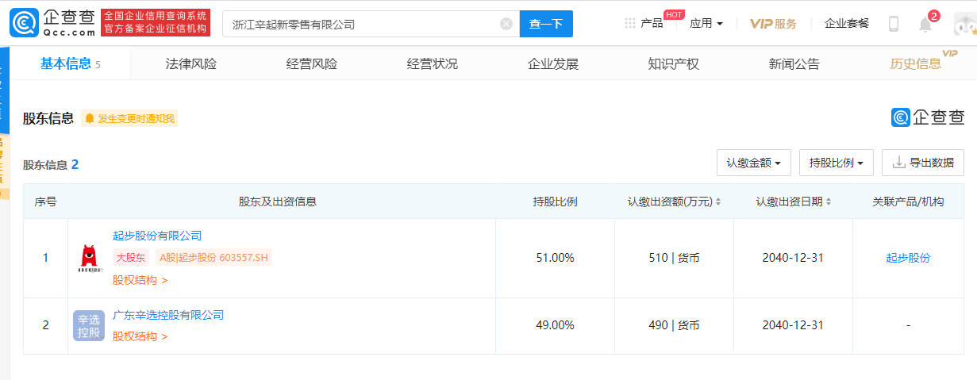Switch to the 知识产权 tab
This screenshot has height=380, width=977.
674,64
